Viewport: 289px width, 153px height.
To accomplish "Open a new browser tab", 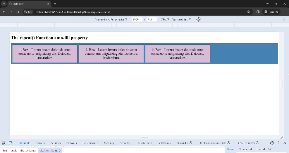I will tap(55, 4).
